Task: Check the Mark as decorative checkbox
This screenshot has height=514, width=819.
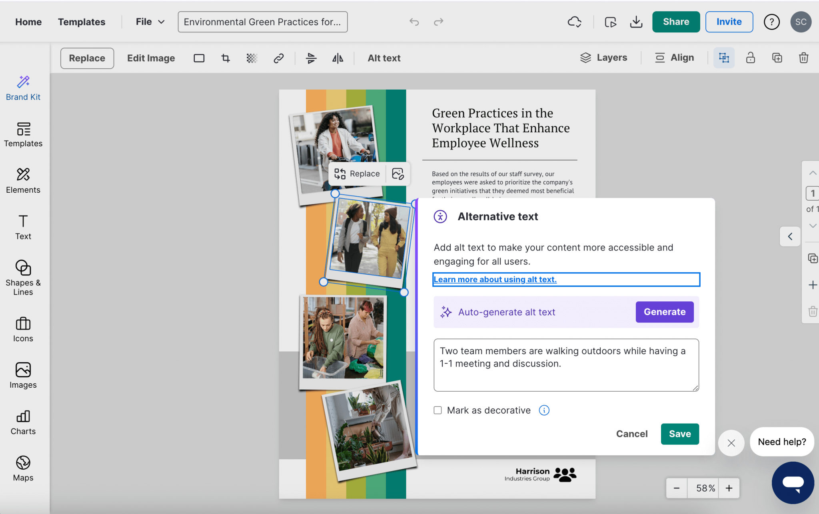Action: click(x=437, y=410)
